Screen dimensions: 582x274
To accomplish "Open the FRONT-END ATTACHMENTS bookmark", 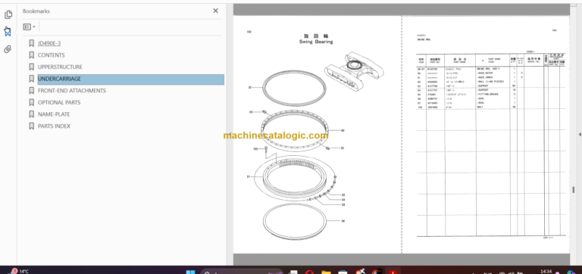I will click(72, 91).
